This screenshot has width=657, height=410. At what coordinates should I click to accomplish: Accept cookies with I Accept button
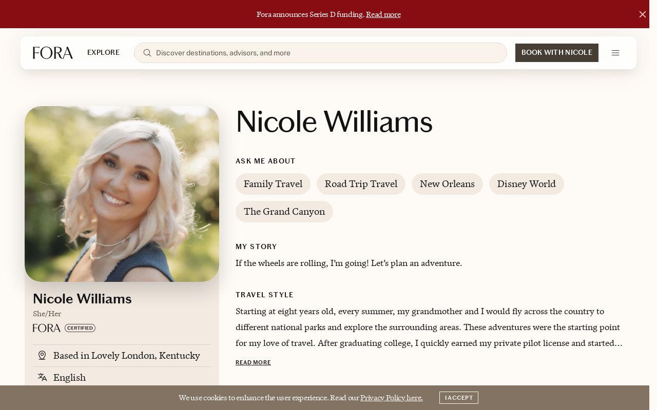459,398
